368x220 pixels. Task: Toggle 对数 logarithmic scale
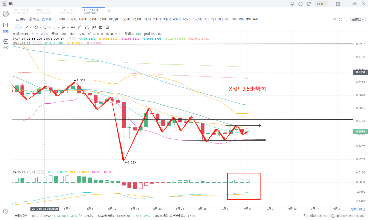pos(353,209)
